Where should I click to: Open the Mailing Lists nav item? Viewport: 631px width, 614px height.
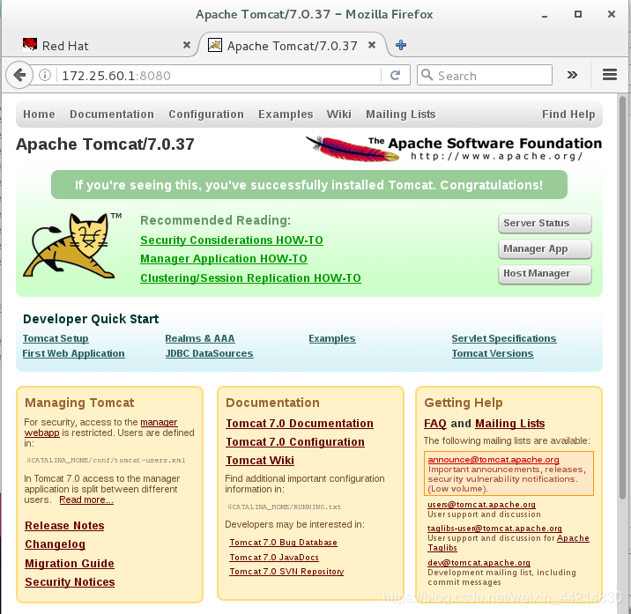(x=400, y=115)
